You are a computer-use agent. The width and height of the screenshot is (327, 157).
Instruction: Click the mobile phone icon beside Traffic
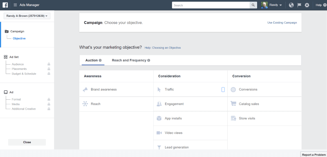click(x=223, y=90)
